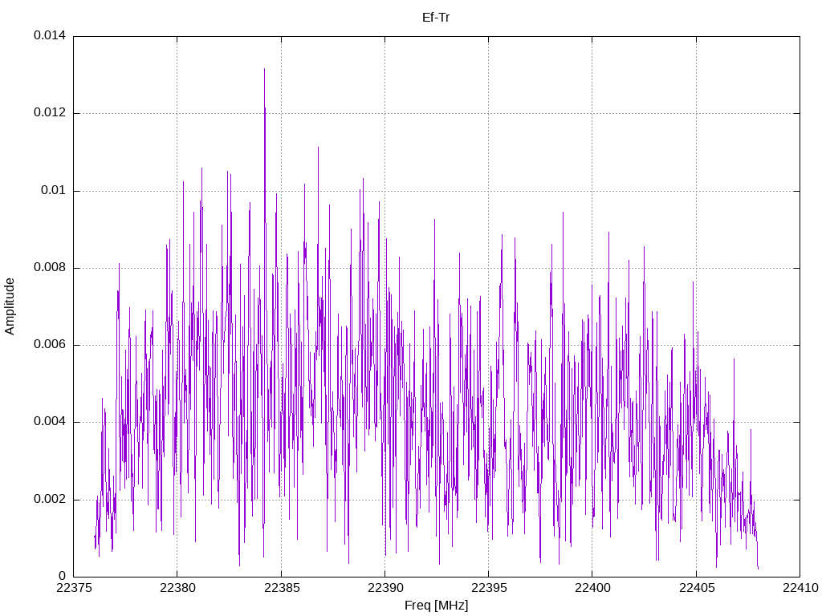Click the tallest spectrum peak above 0.012
The width and height of the screenshot is (822, 616).
[264, 71]
